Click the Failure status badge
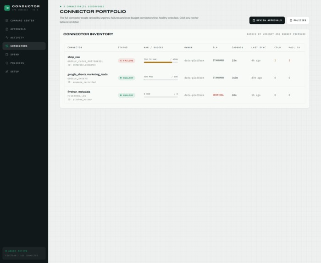321x263 pixels. [x=127, y=61]
